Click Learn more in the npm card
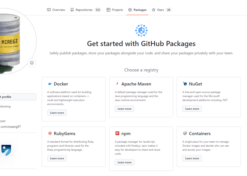 click(x=124, y=162)
